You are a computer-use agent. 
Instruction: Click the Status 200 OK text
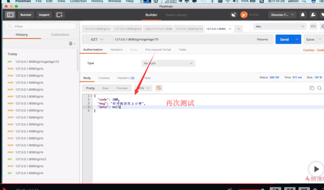(270, 77)
